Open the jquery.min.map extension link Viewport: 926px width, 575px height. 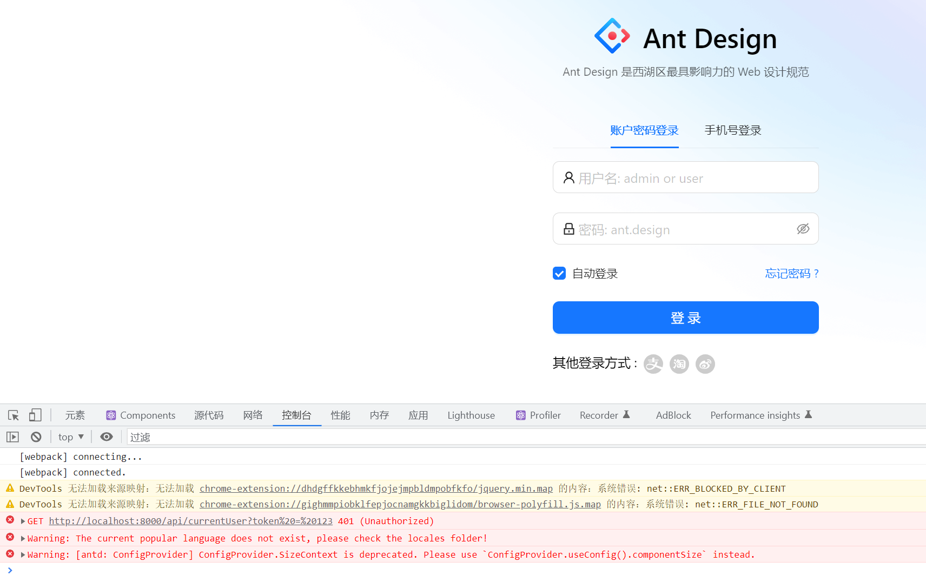pos(376,488)
